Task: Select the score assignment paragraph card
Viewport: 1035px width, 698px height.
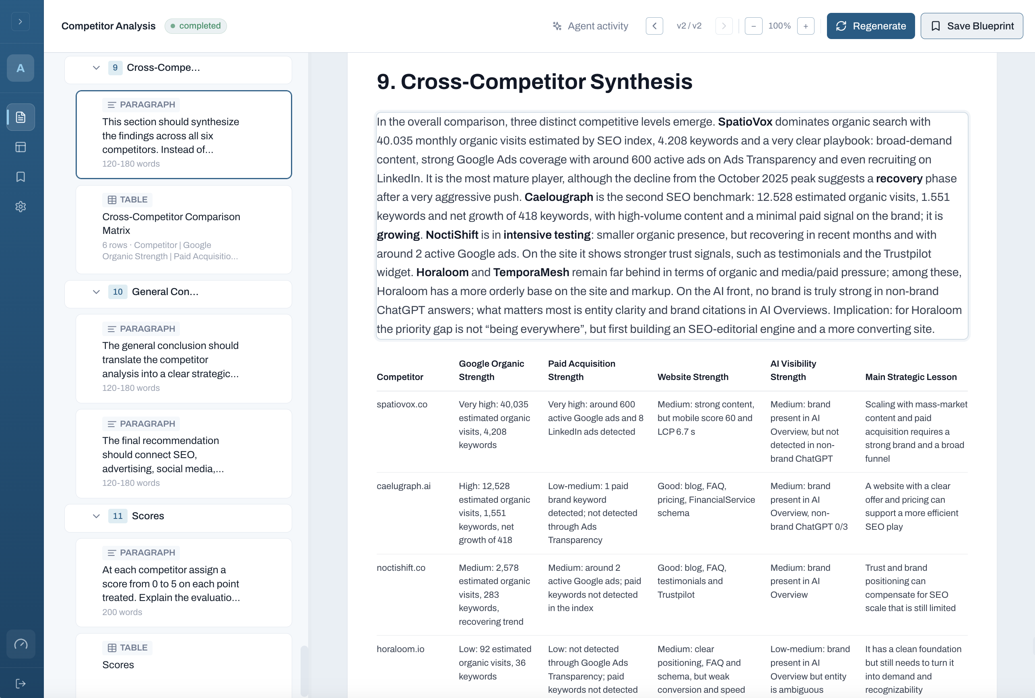Action: pos(184,582)
